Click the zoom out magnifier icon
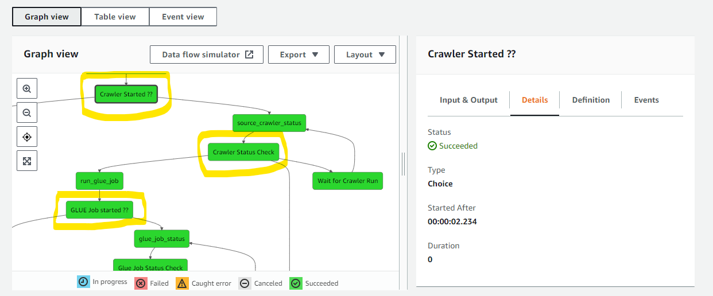Screen dimensions: 713x296 [x=27, y=113]
